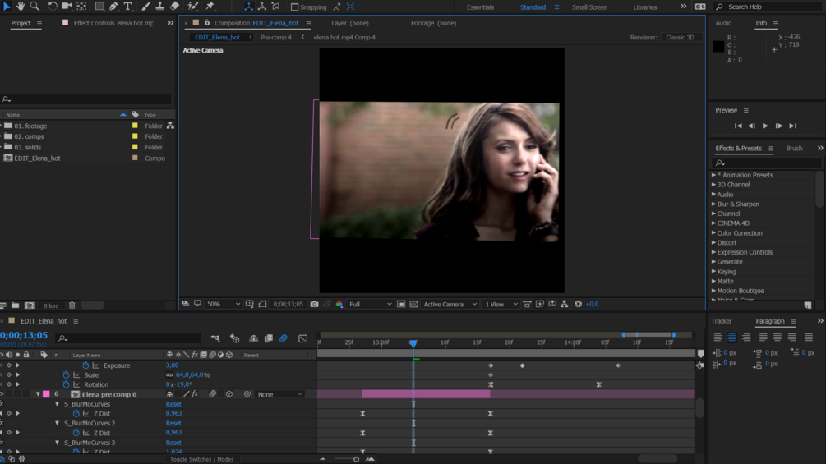The width and height of the screenshot is (826, 464).
Task: Toggle the Snapping checkbox
Action: click(x=294, y=7)
